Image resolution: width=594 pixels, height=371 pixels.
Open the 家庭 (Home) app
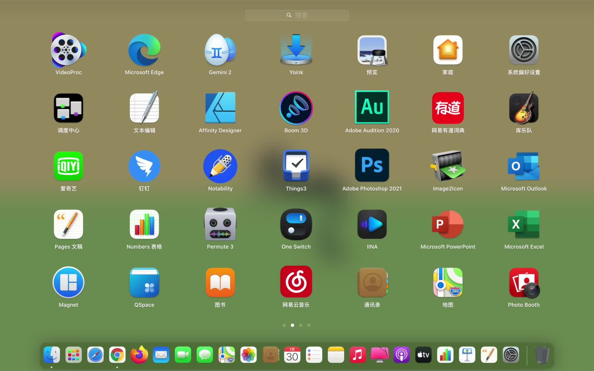[448, 50]
